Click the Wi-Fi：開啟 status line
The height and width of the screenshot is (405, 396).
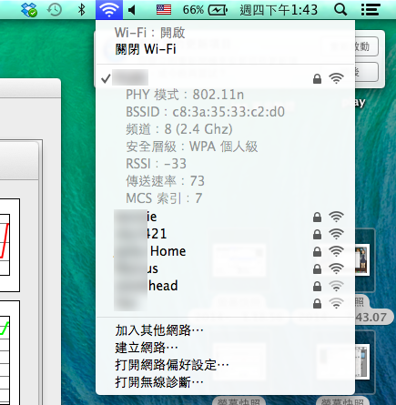click(150, 33)
